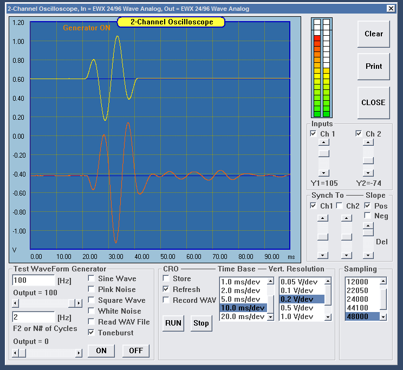403x370 pixels.
Task: Click Synch Ch2 level scrollbar up arrow
Action: [347, 218]
